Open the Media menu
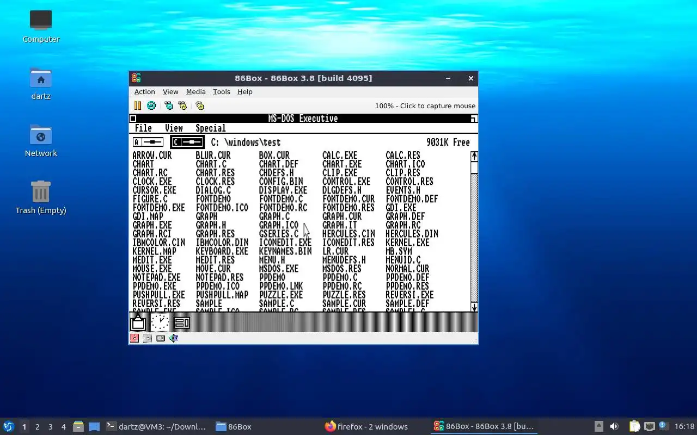697x435 pixels. click(x=195, y=91)
